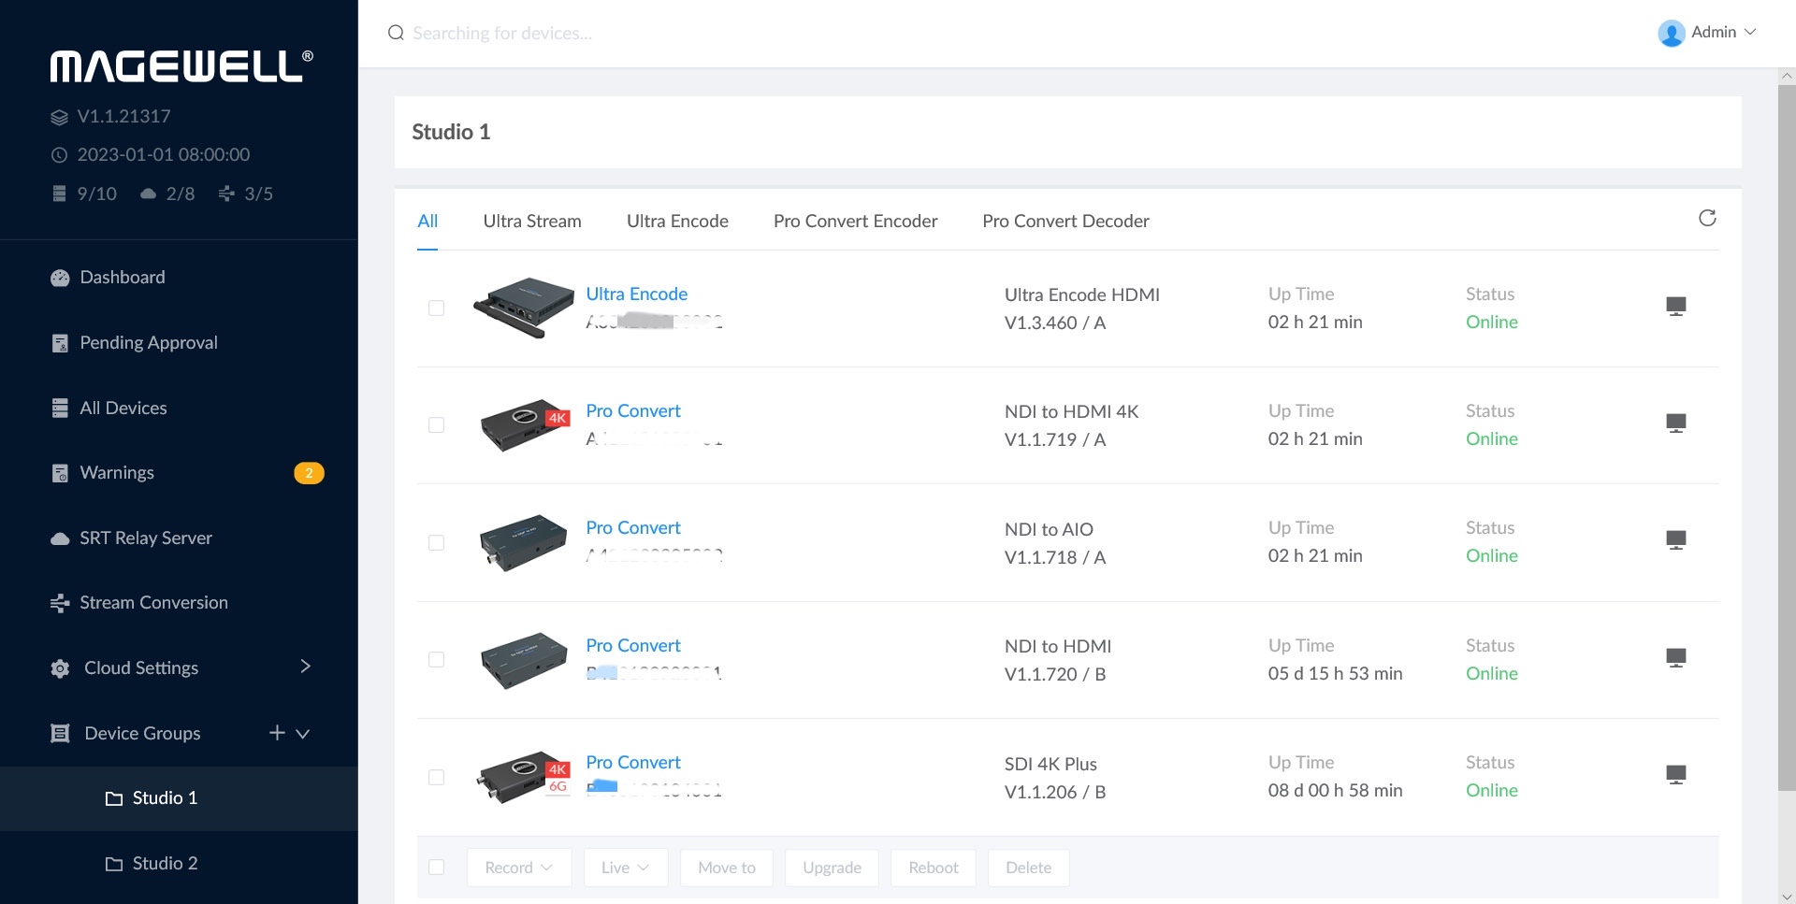Switch to the Ultra Stream tab
This screenshot has height=904, width=1796.
tap(531, 222)
